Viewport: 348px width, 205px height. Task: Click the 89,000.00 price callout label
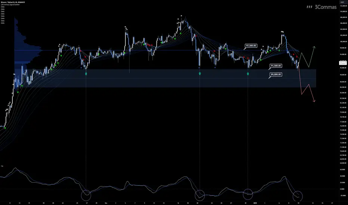point(276,75)
